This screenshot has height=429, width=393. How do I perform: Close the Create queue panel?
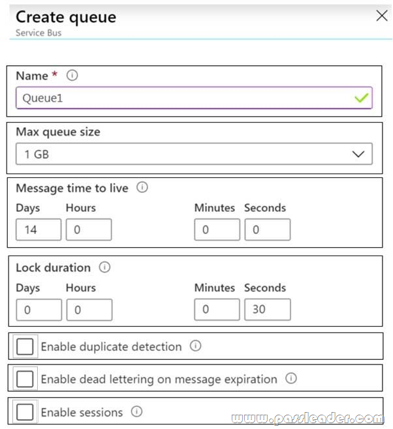tap(382, 16)
